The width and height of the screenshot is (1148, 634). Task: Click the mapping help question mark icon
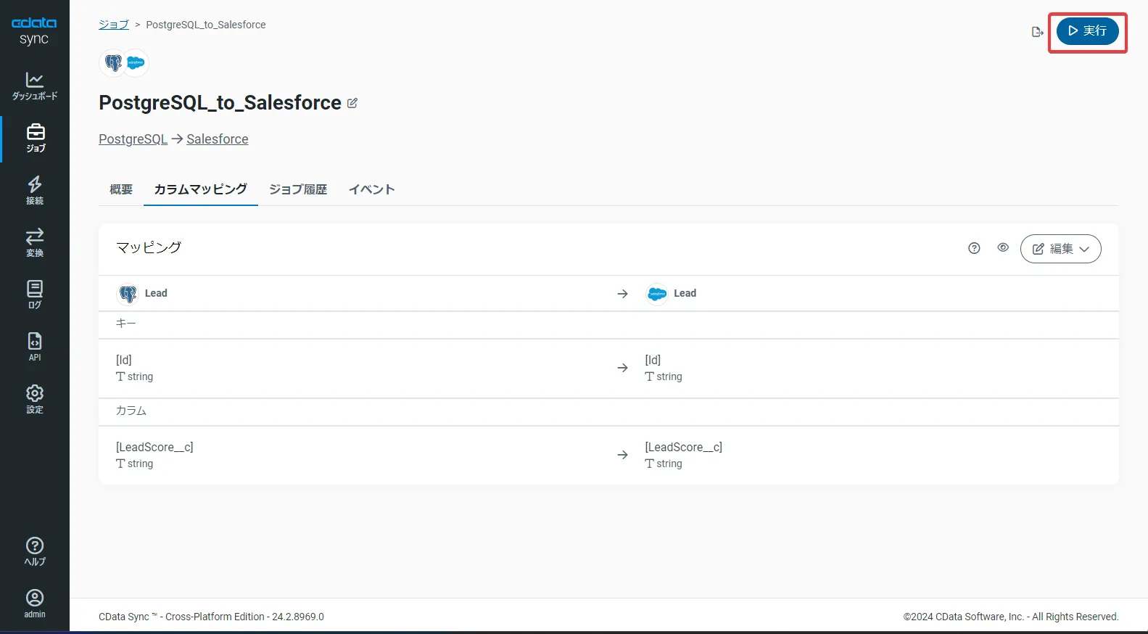click(x=974, y=248)
